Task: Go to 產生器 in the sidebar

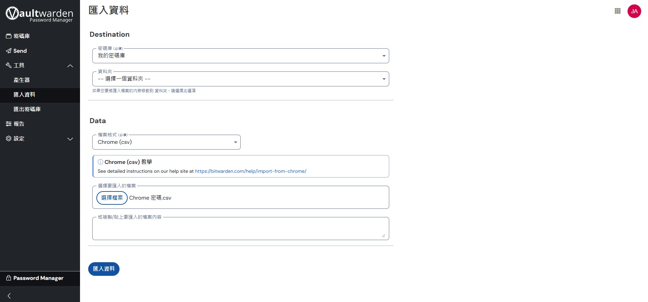Action: pos(22,80)
